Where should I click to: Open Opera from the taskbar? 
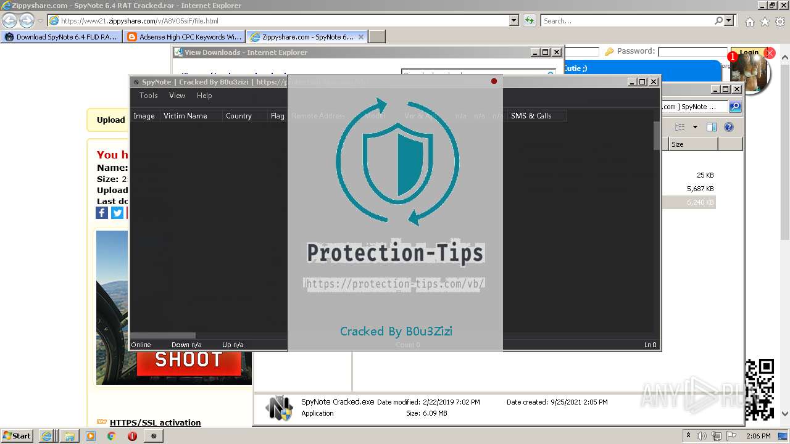pyautogui.click(x=132, y=436)
